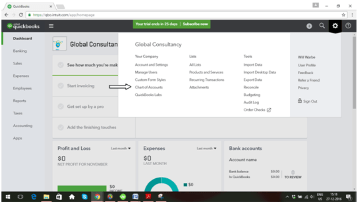Check the 'Add the finishing touches' circle
This screenshot has height=203, width=358.
pyautogui.click(x=60, y=128)
